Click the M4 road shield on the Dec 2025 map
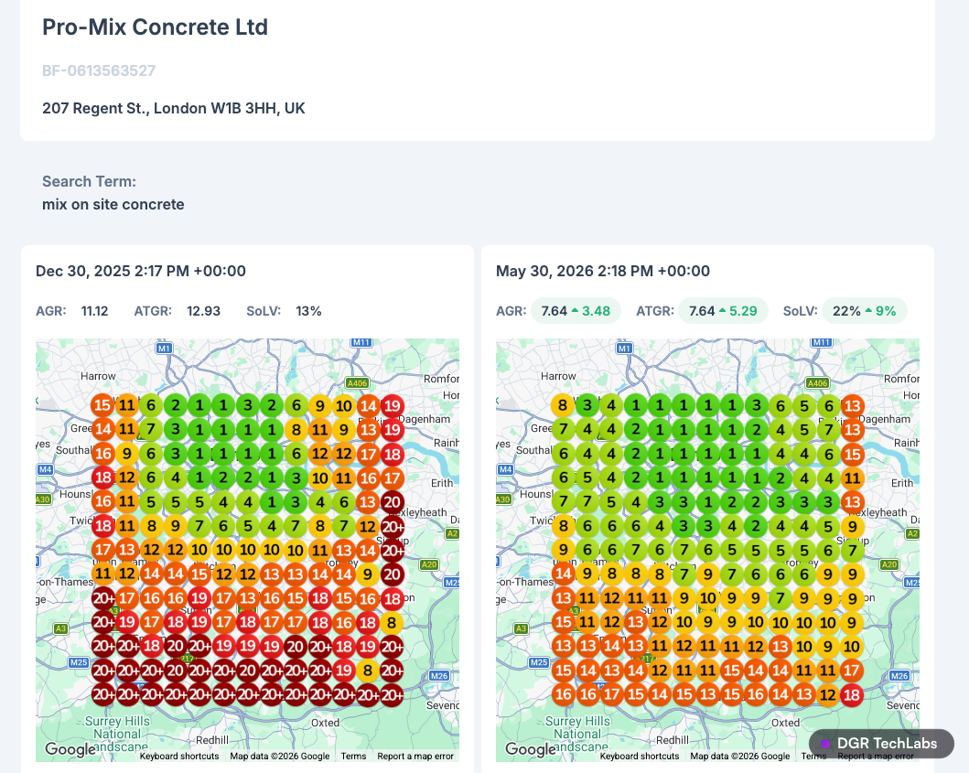Viewport: 969px width, 773px height. pos(45,469)
